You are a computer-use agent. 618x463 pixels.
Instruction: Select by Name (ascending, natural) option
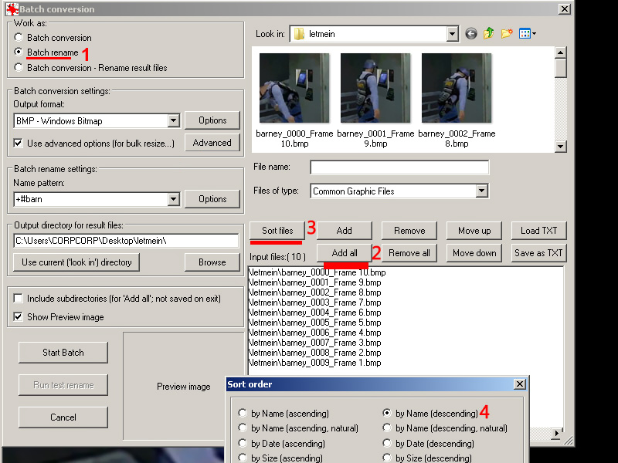point(243,428)
